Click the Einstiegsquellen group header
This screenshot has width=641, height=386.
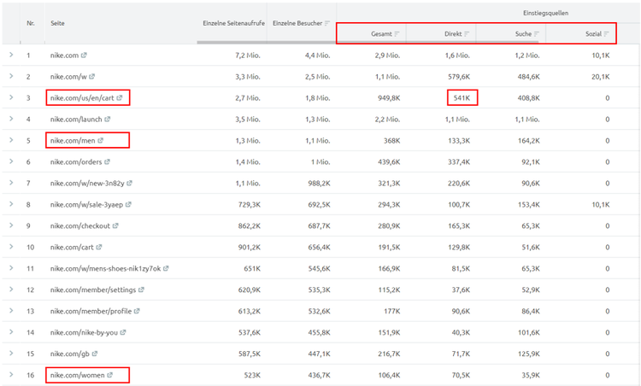pyautogui.click(x=546, y=13)
